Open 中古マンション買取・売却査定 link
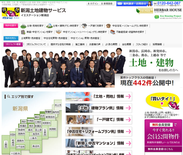 85,38
